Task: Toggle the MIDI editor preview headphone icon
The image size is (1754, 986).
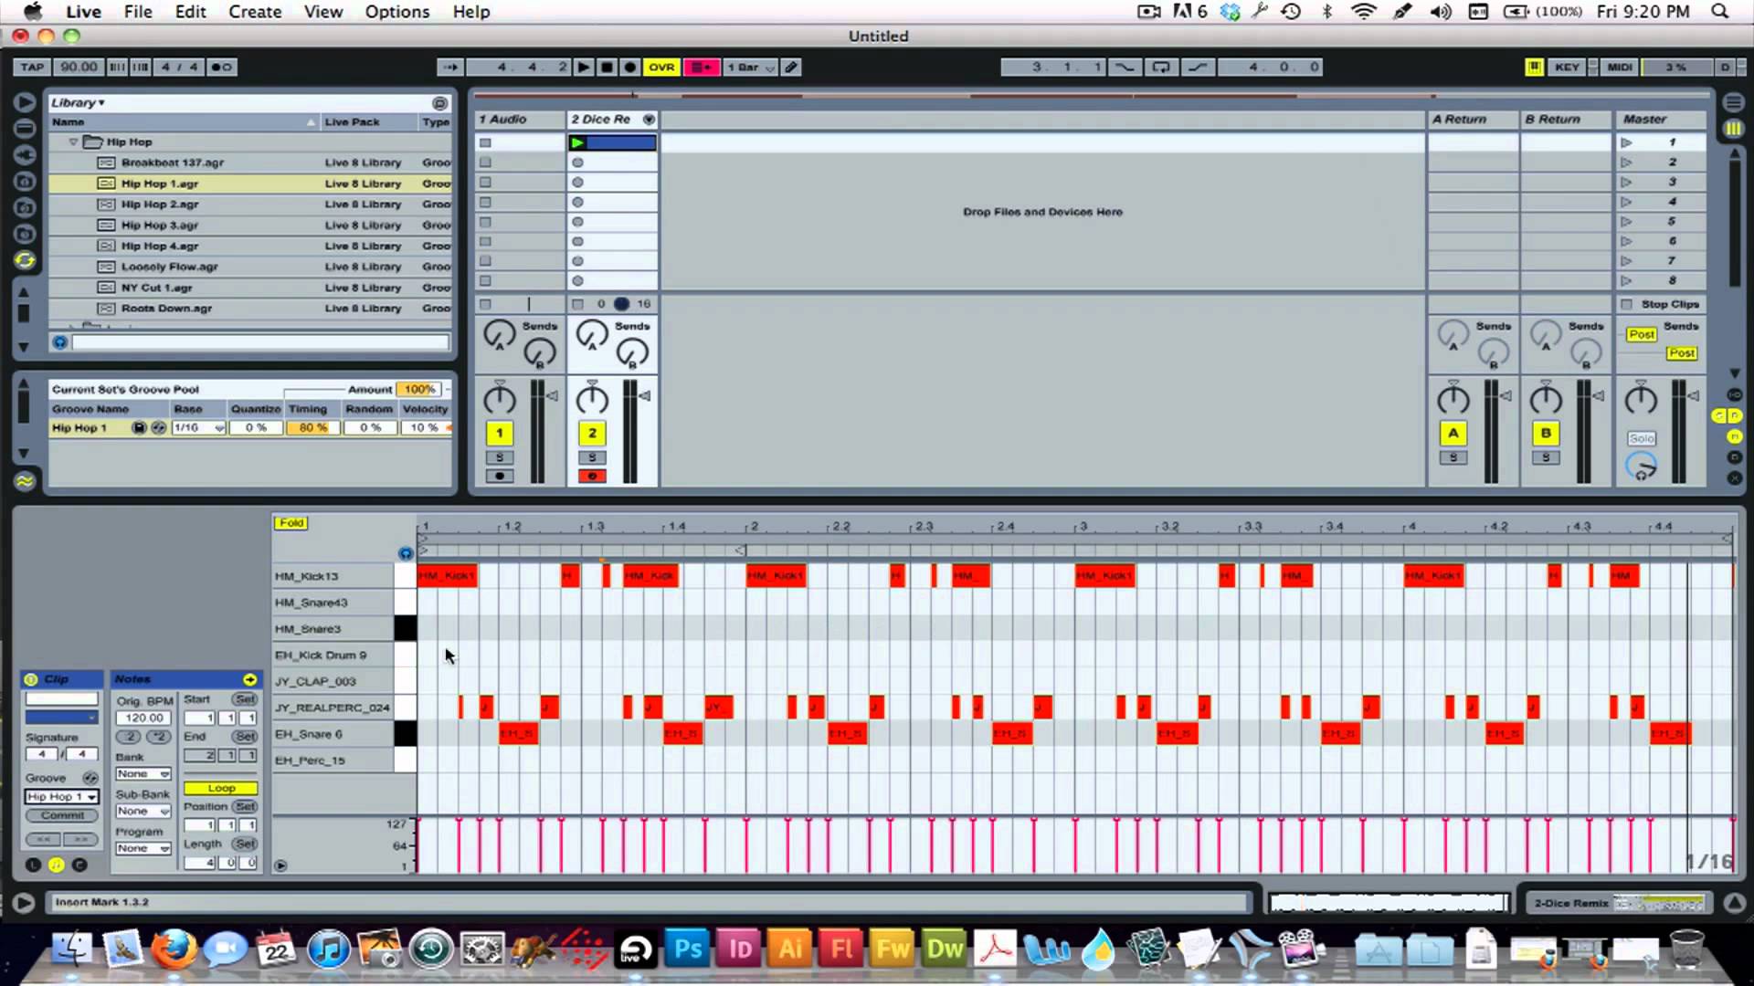Action: 406,553
